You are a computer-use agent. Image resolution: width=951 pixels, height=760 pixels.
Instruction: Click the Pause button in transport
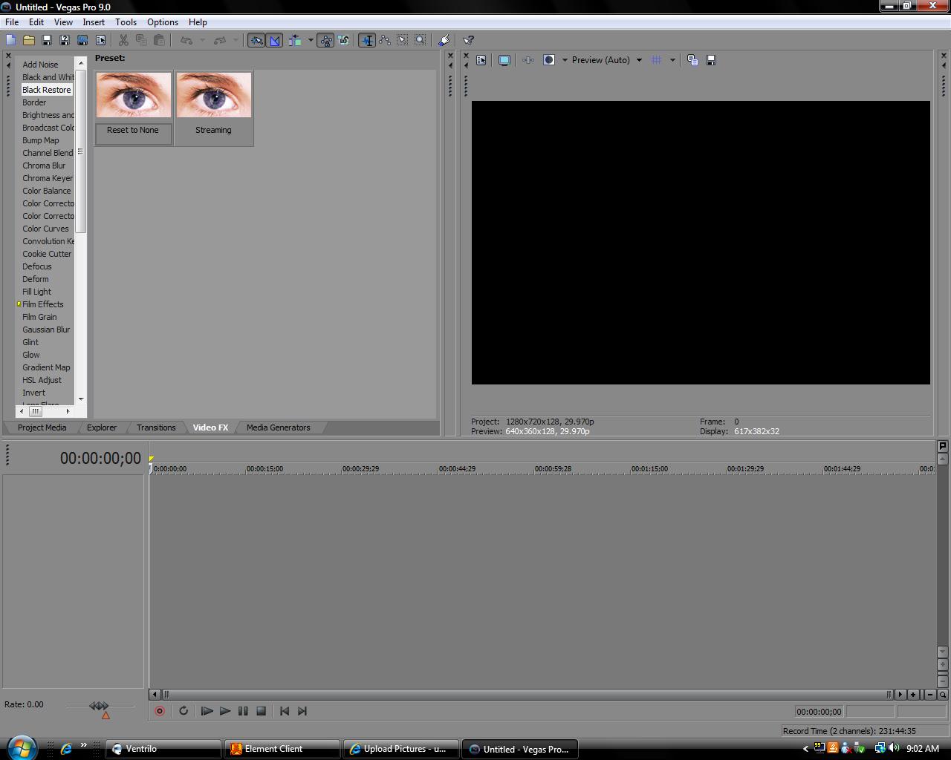pos(243,711)
